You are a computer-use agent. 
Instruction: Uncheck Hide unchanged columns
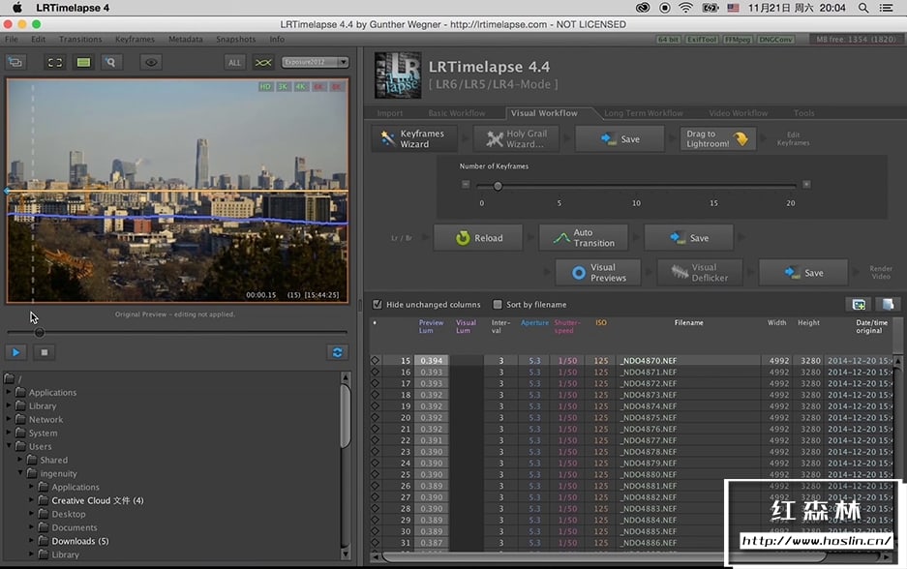(378, 304)
